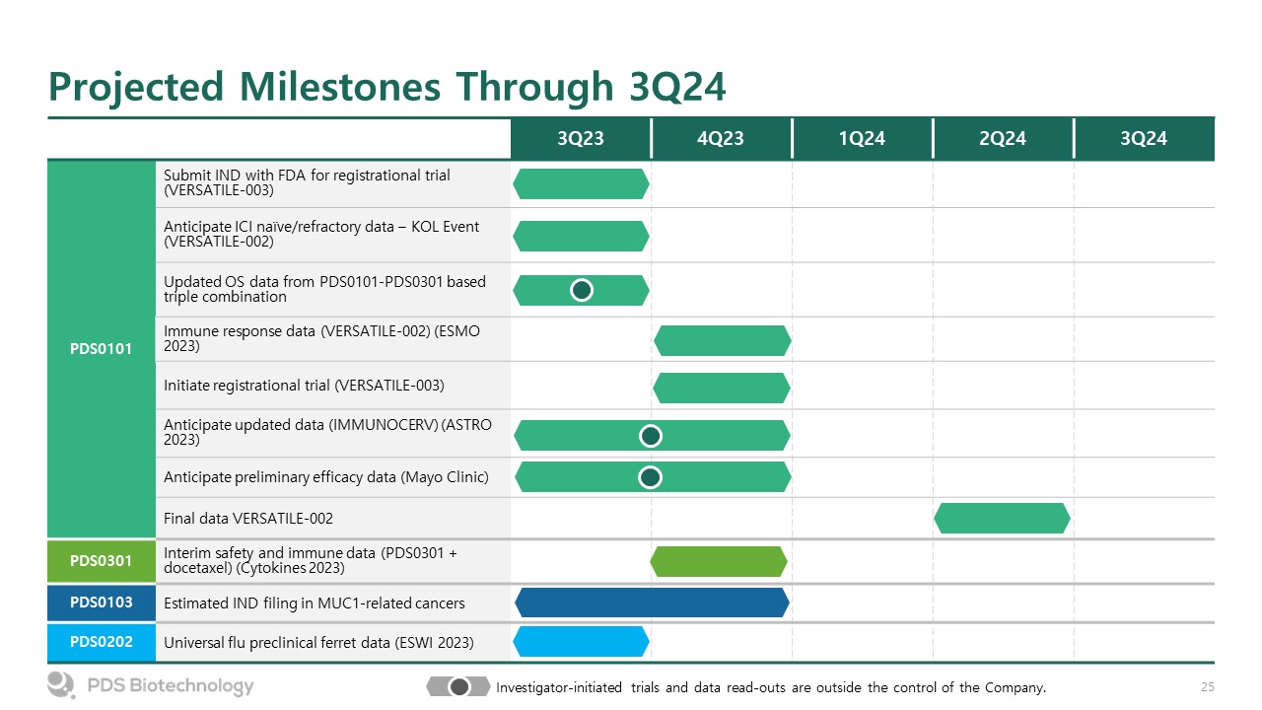Click the text 'Initiate registrational trial (VERSATILE-003)'
1262x710 pixels.
click(304, 386)
